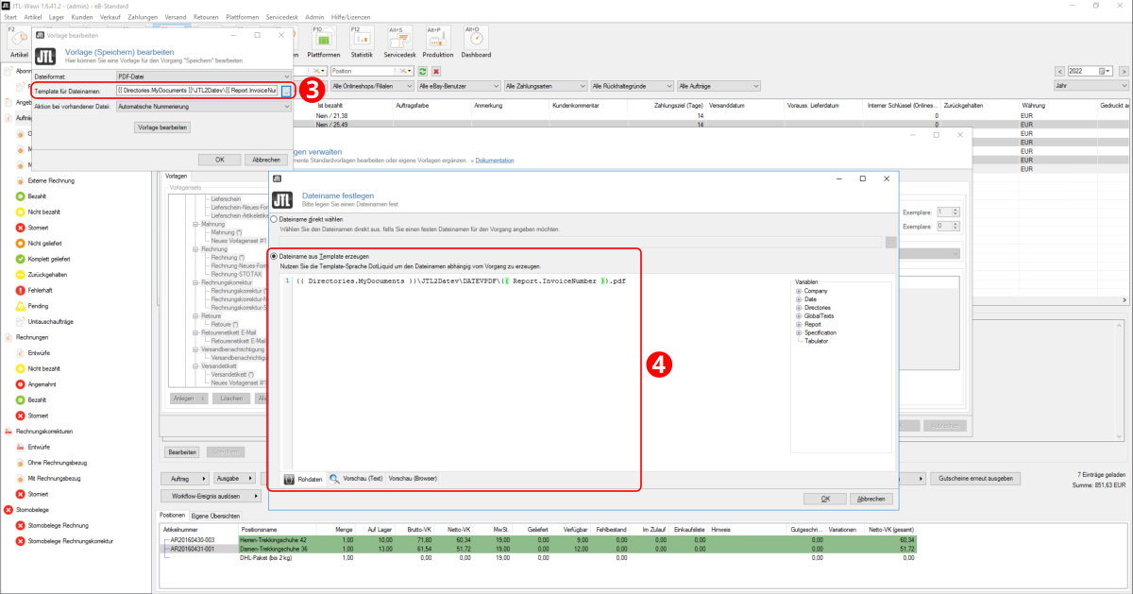Viewport: 1133px width, 594px height.
Task: Click the Vorlage bearbeiten button
Action: tap(163, 127)
